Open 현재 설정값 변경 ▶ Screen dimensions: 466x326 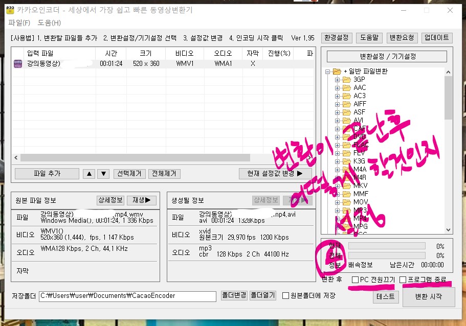pyautogui.click(x=275, y=174)
